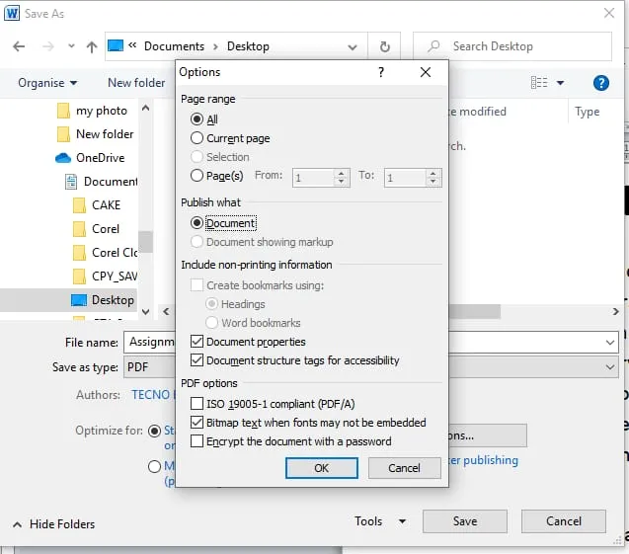Select the OneDrive cloud item
The height and width of the screenshot is (554, 629).
[90, 158]
